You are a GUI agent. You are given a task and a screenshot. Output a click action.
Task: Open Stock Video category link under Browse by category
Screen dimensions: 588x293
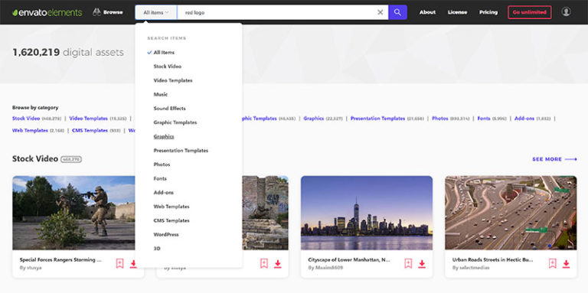(26, 119)
